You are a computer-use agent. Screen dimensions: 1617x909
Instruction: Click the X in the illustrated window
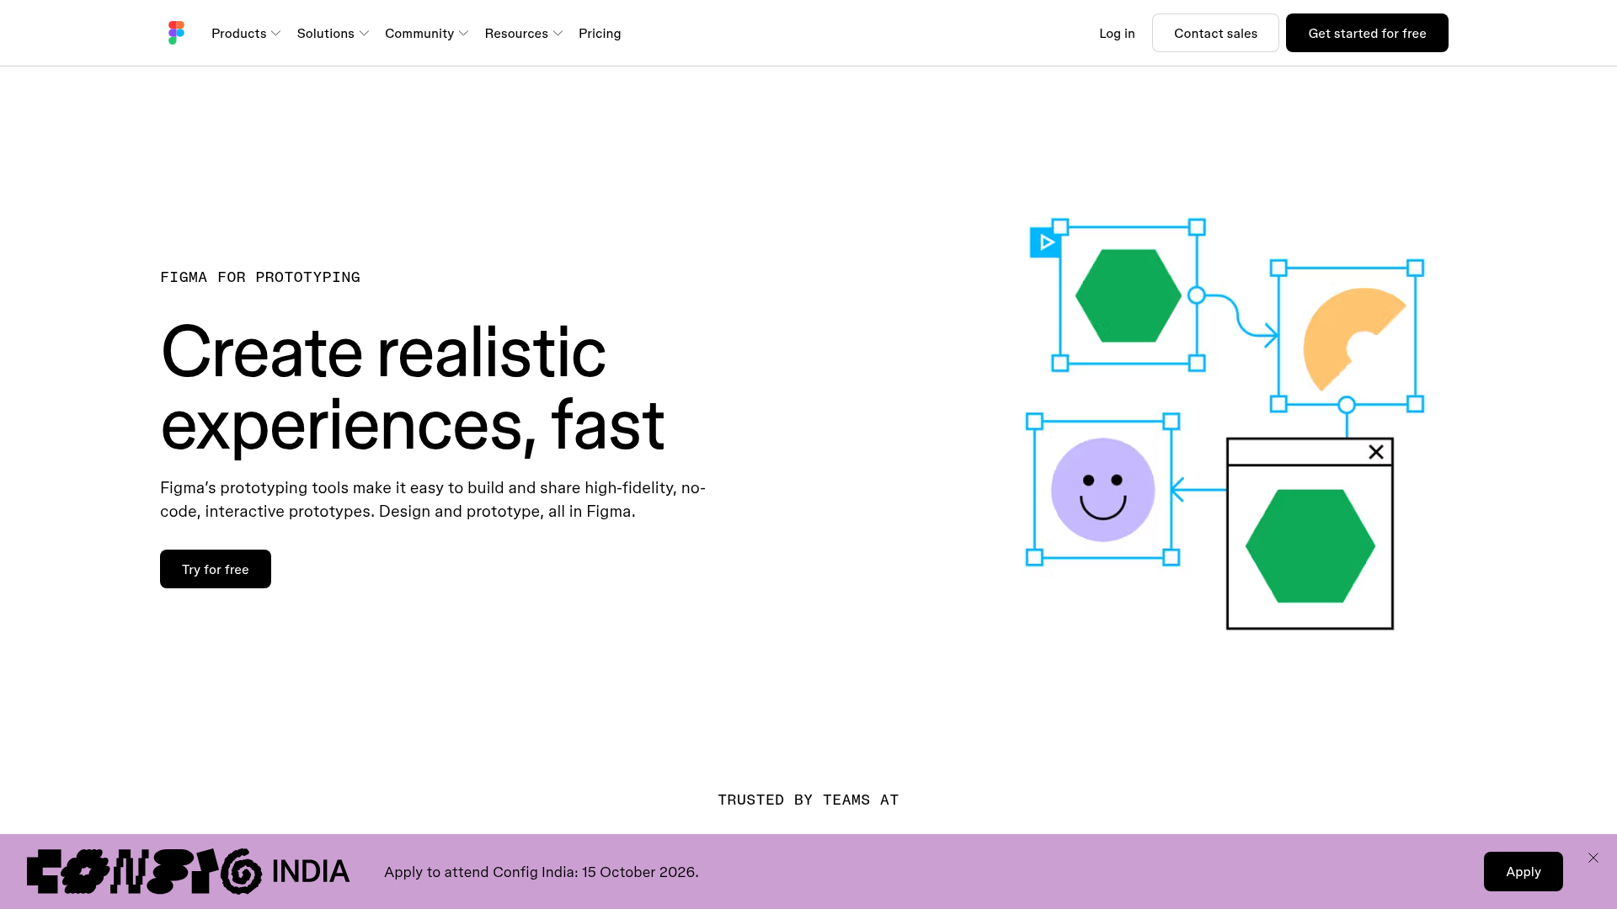(1376, 452)
